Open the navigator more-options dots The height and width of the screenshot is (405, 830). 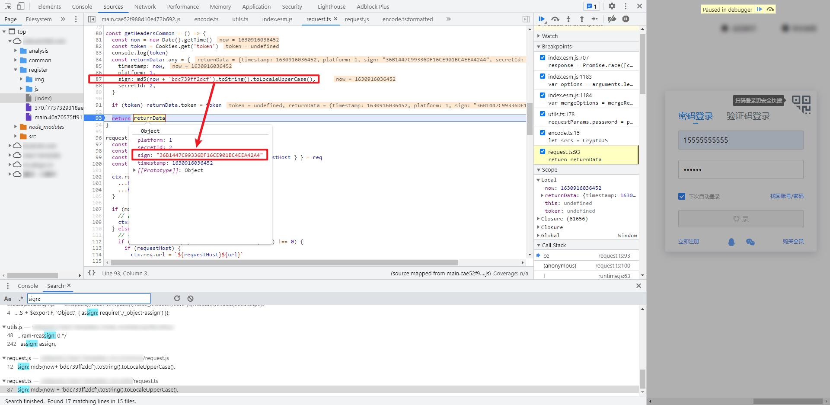click(x=76, y=19)
